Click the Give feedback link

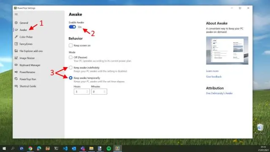[214, 77]
